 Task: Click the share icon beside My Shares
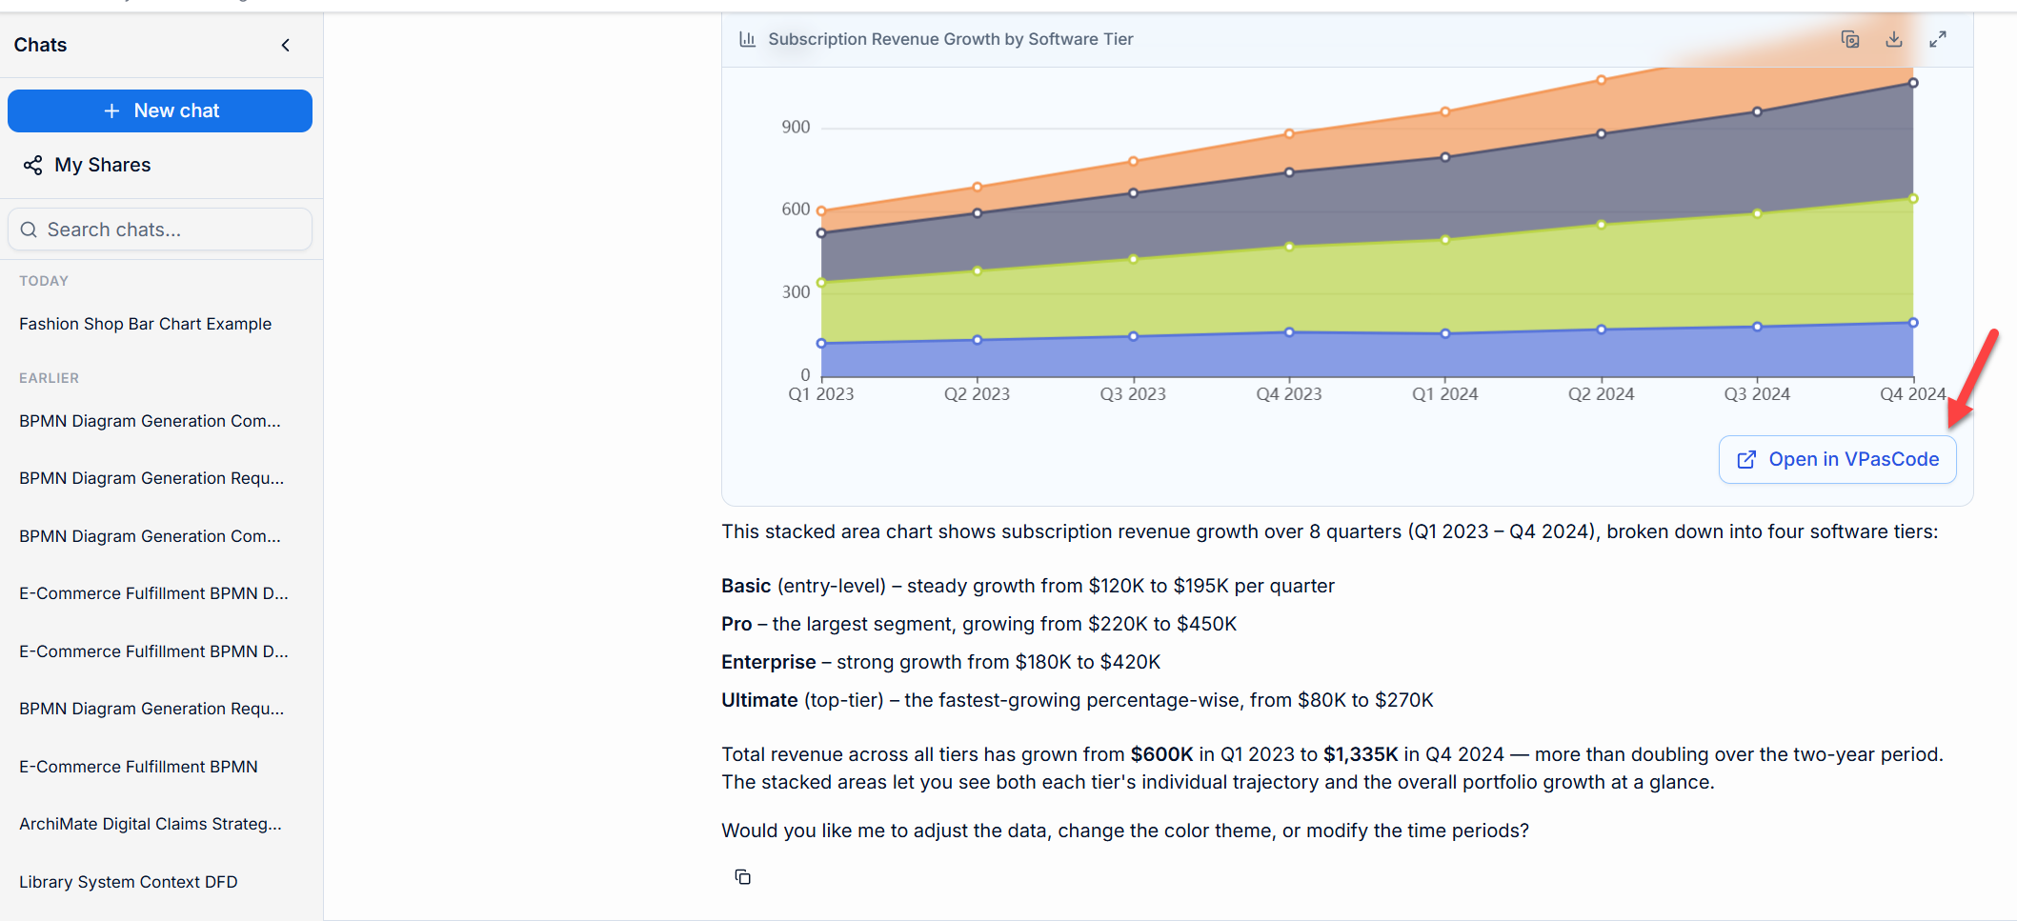(33, 166)
